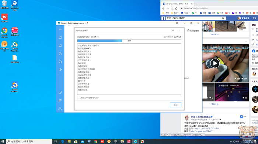Reload the Facebook page in Chrome
Screen dimensions: 258x144
pos(172,8)
